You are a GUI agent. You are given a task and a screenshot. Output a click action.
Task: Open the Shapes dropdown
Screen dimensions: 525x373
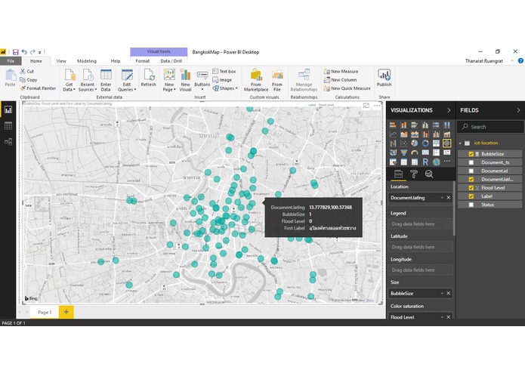pyautogui.click(x=225, y=88)
